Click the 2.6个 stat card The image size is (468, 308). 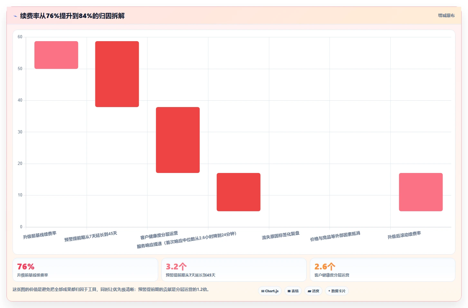[x=382, y=270]
